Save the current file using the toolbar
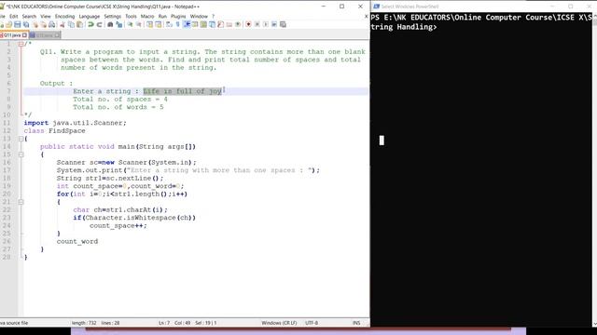The width and height of the screenshot is (597, 335). pyautogui.click(x=18, y=25)
